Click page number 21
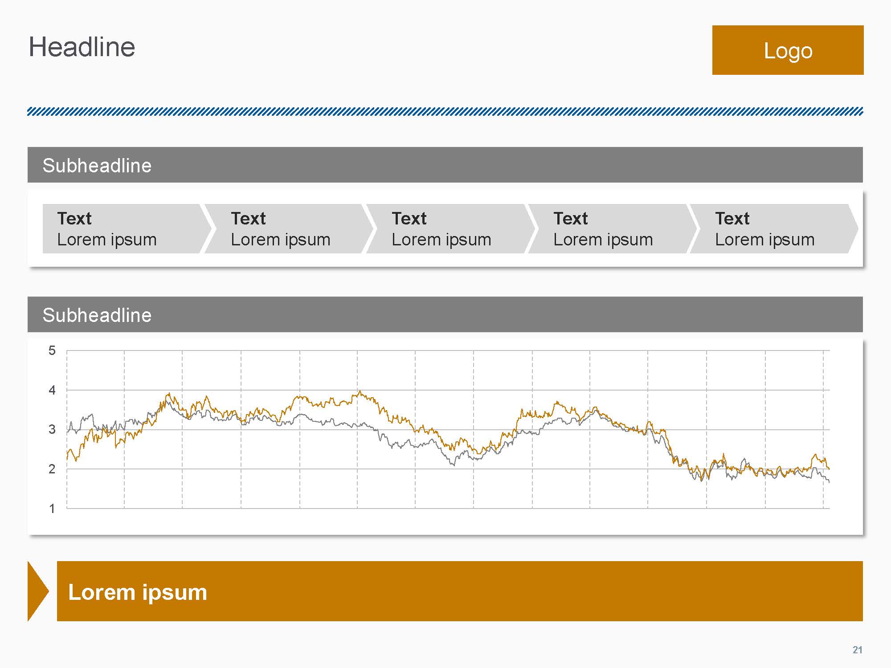Viewport: 891px width, 668px height. tap(857, 650)
